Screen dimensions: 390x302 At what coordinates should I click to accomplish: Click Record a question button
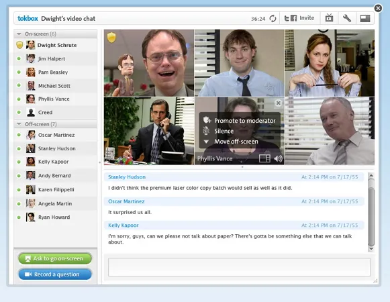[55, 274]
